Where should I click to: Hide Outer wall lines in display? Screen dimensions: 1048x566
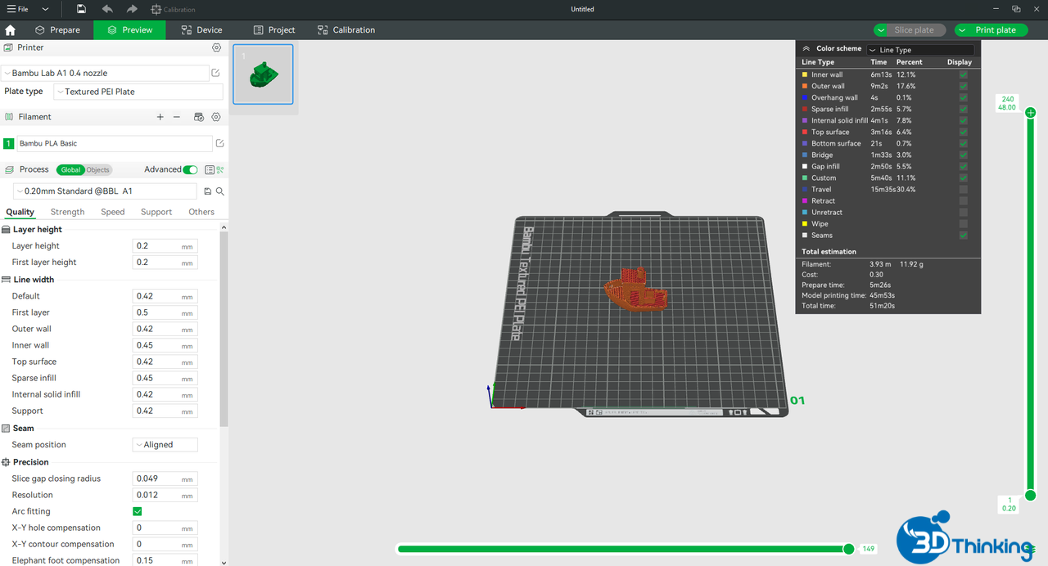[x=963, y=86]
